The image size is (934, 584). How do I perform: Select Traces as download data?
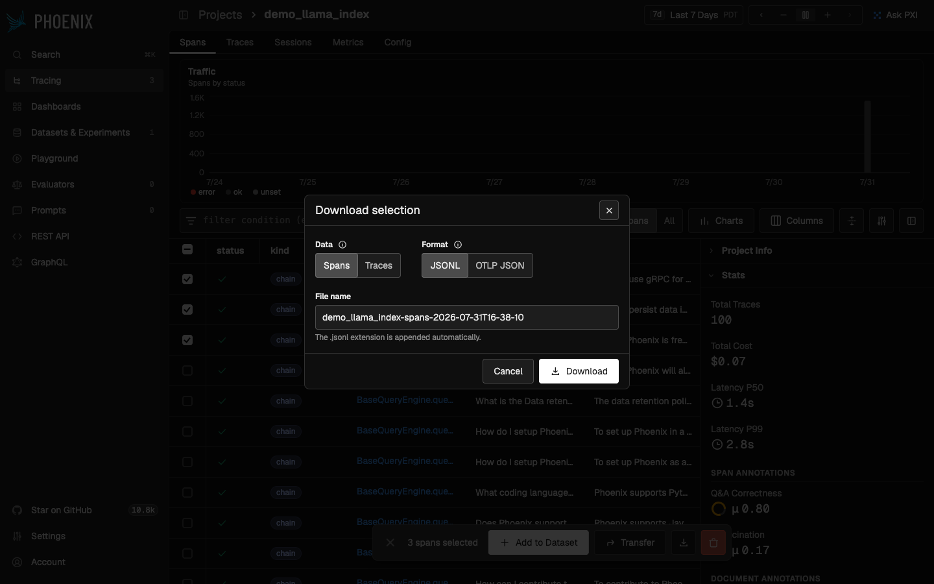coord(379,265)
